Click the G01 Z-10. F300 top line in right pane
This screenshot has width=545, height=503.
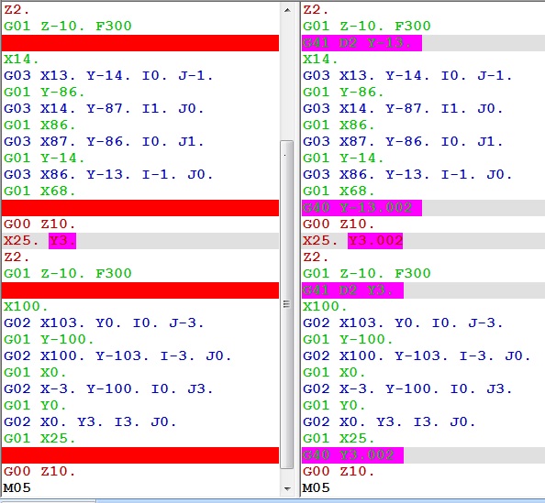click(367, 27)
